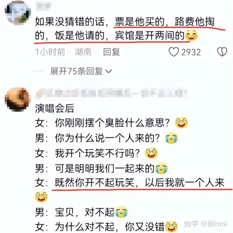Like the comment with 2932 likes
233x233 pixels.
(x=174, y=52)
